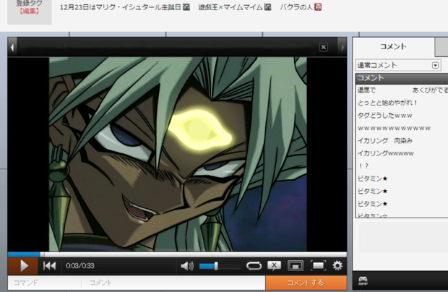
Task: Click right arrow on player header bar
Action: (x=343, y=46)
